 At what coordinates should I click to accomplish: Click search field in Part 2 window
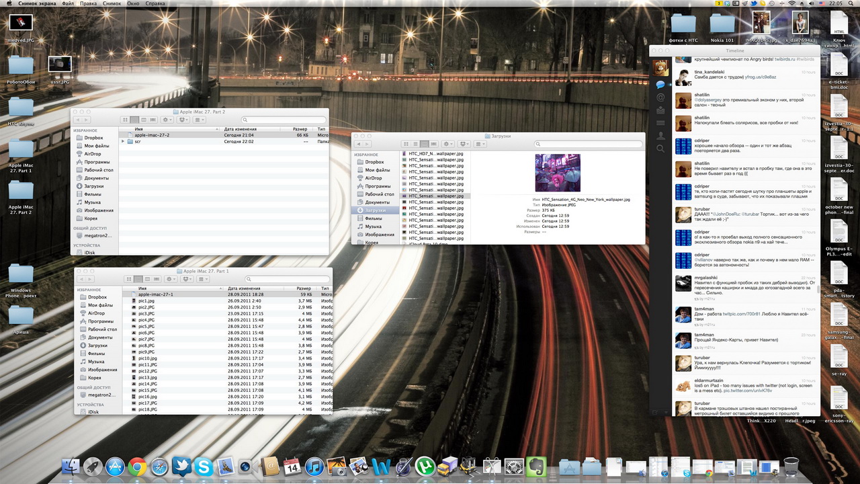pyautogui.click(x=283, y=120)
